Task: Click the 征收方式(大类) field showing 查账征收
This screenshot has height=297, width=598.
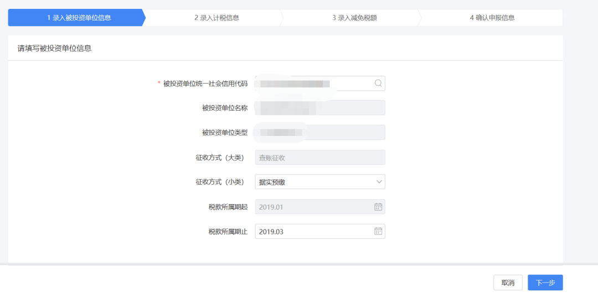Action: point(320,157)
